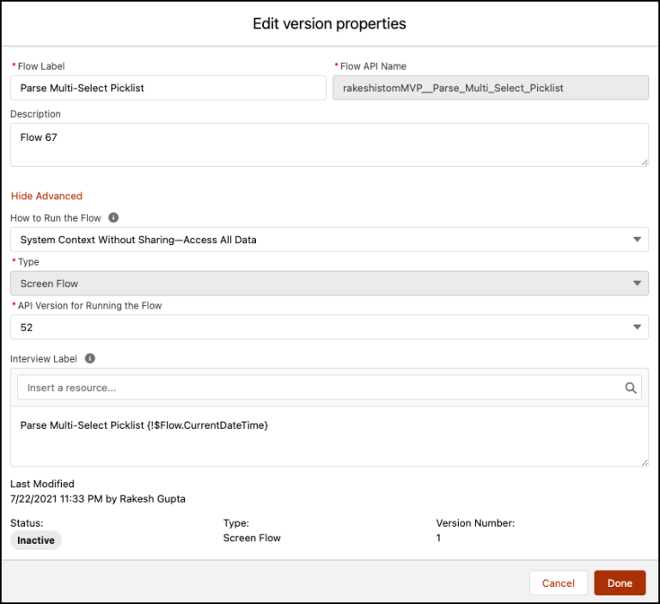Click the search magnifier in resource field
660x604 pixels.
[631, 387]
